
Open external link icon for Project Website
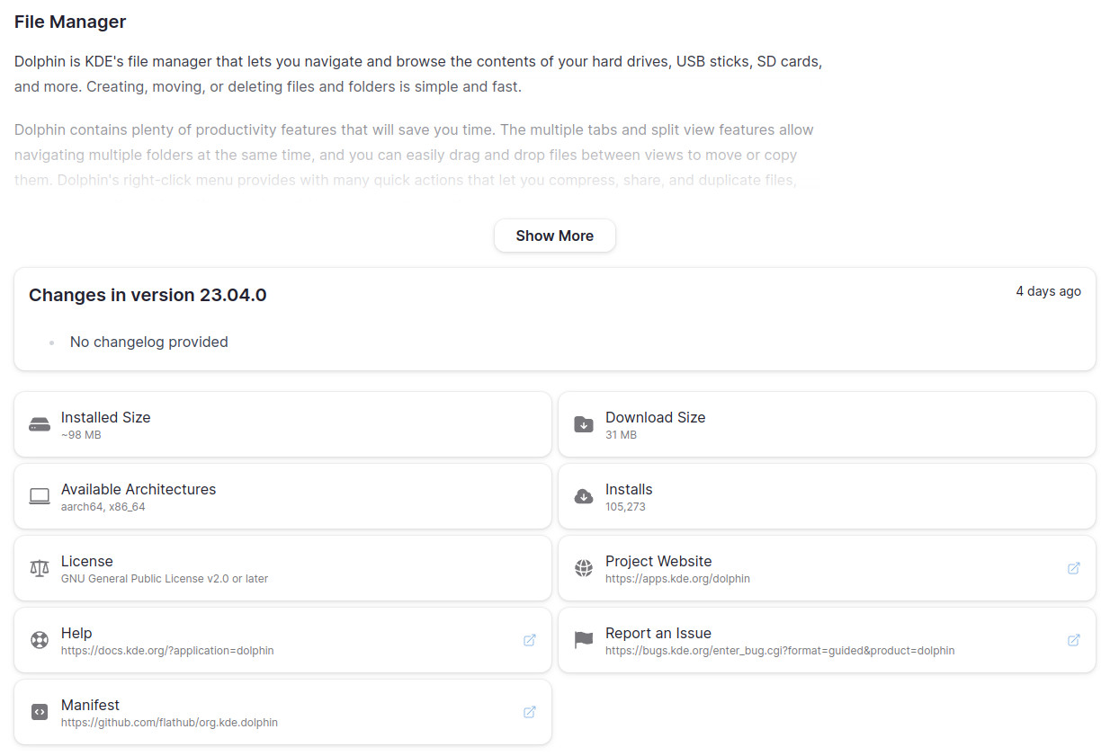(1073, 568)
